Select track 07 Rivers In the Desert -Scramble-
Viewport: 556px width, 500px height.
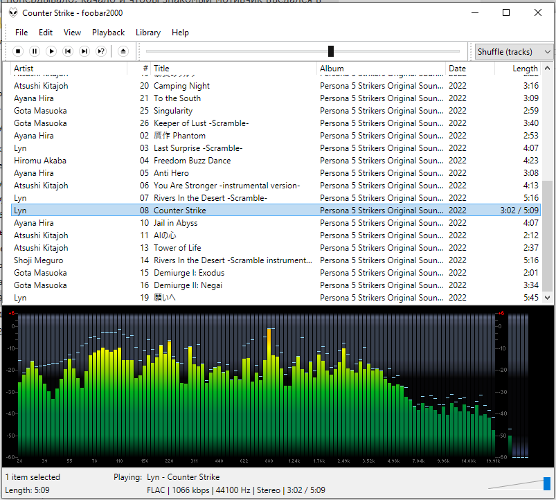point(276,198)
